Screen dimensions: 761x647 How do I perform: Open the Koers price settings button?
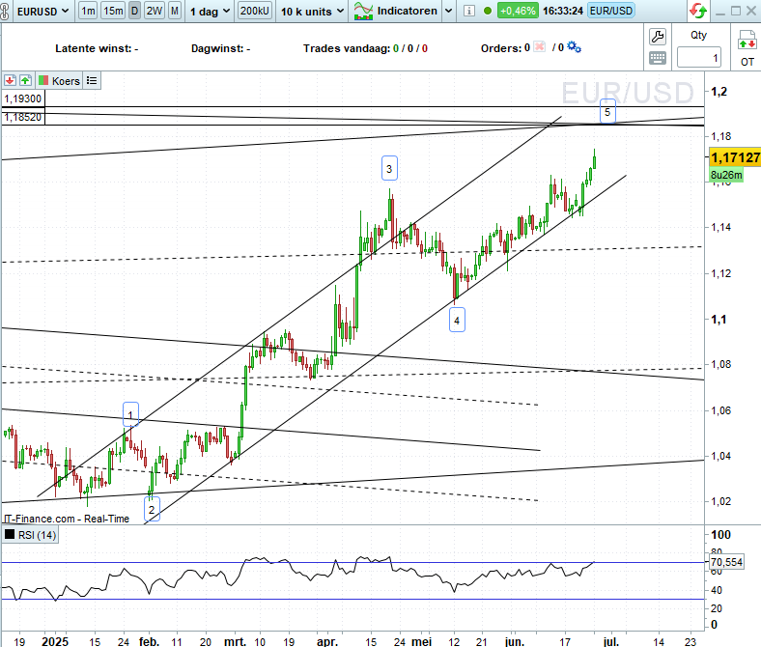pyautogui.click(x=59, y=80)
